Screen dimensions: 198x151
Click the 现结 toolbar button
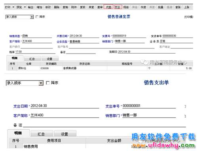pos(126,7)
